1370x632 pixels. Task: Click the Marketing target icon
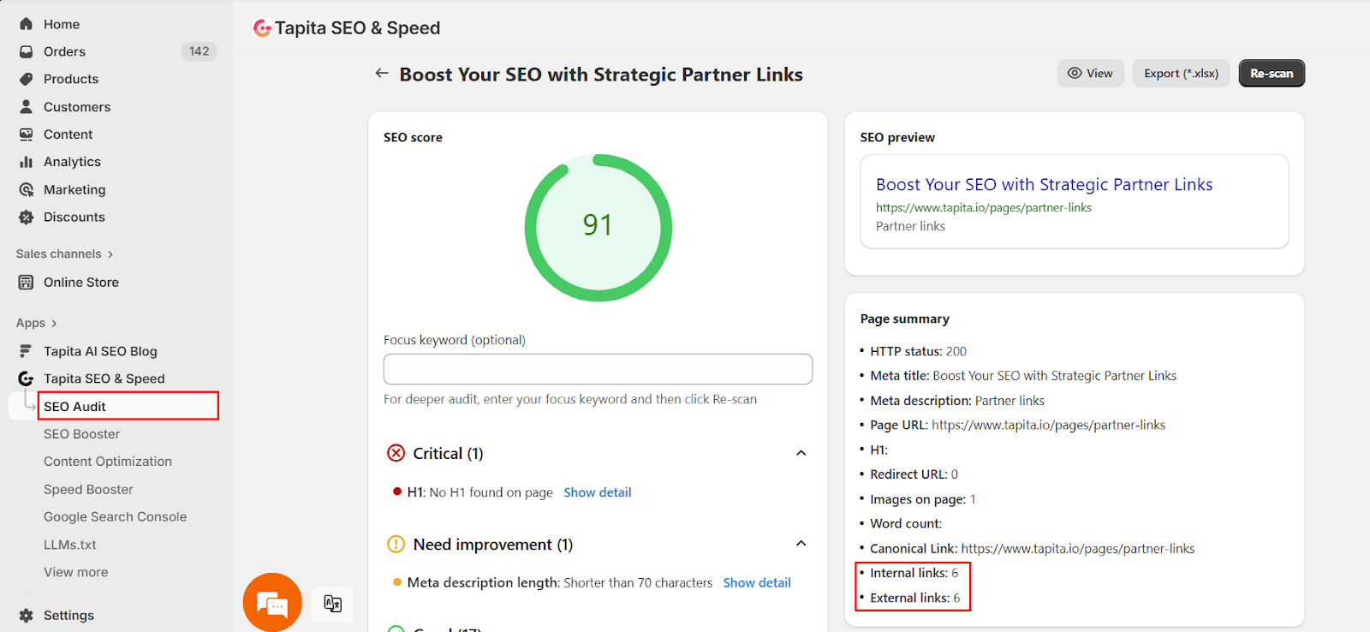27,189
